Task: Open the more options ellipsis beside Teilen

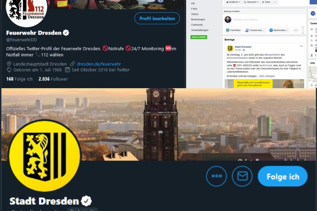Action: pos(275,2)
